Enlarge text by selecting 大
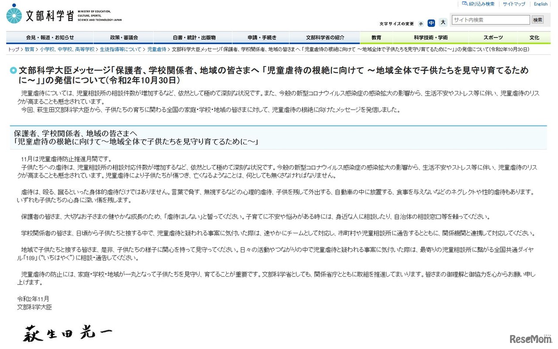558x349 pixels. [442, 23]
